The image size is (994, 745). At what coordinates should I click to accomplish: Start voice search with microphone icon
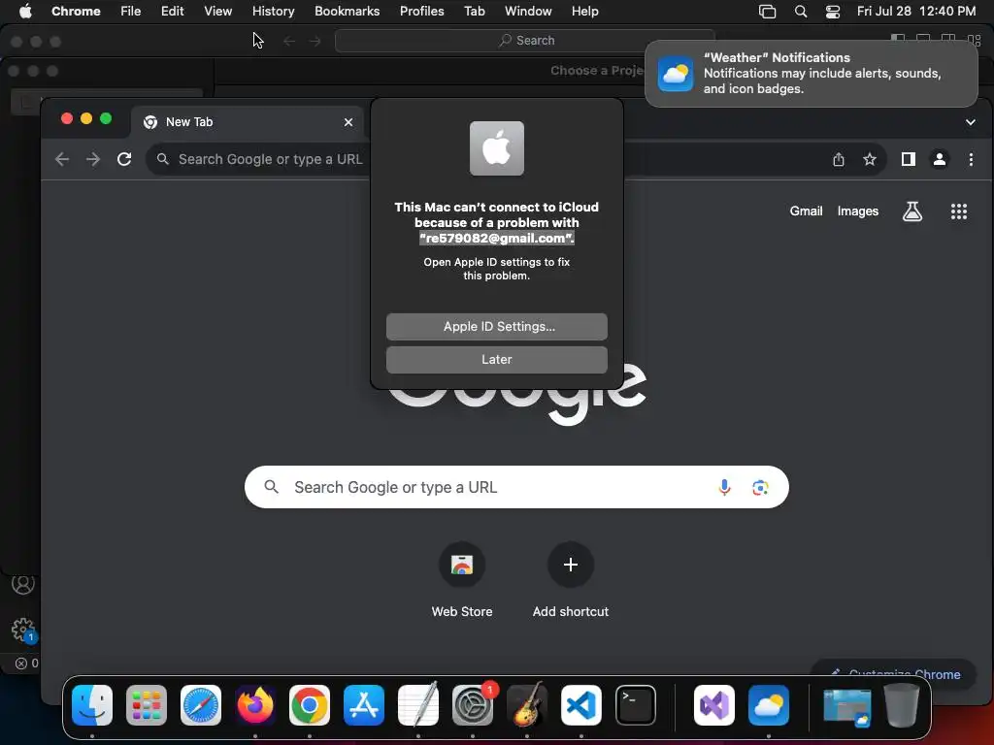click(x=724, y=487)
